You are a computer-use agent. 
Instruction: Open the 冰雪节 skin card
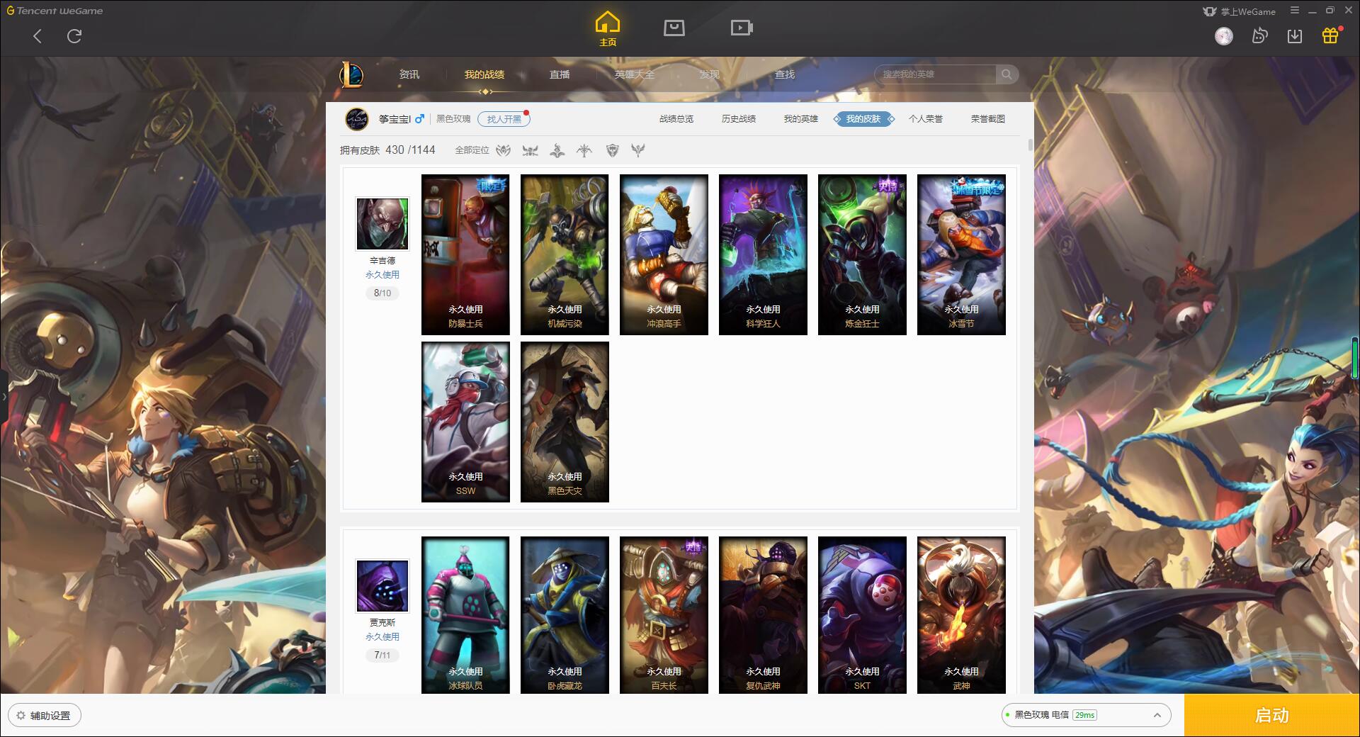click(x=961, y=254)
